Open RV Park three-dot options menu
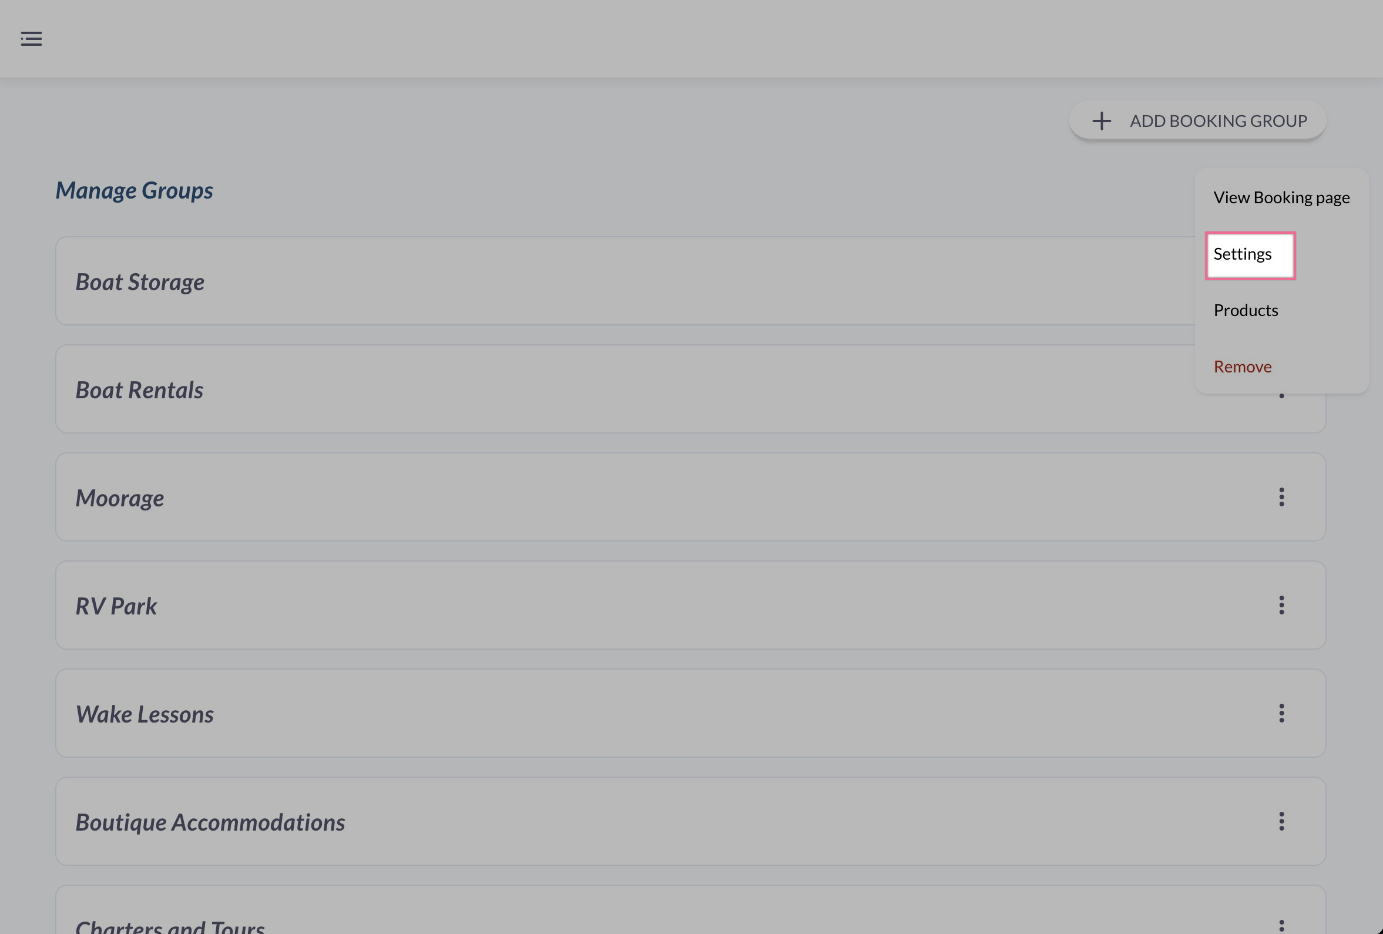 click(x=1281, y=606)
